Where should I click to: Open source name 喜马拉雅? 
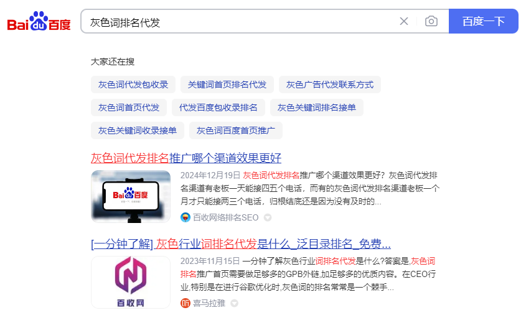tap(209, 303)
